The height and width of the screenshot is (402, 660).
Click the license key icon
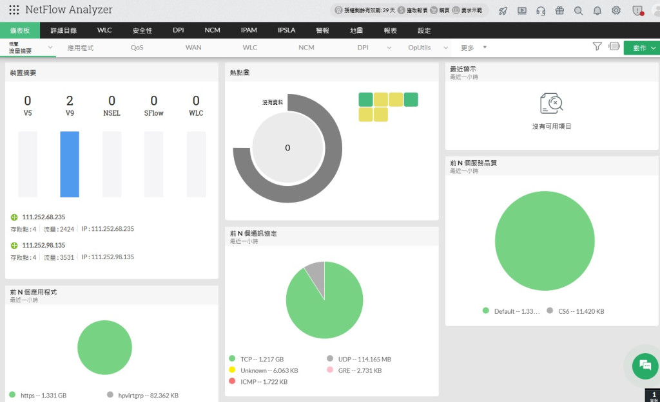click(338, 10)
